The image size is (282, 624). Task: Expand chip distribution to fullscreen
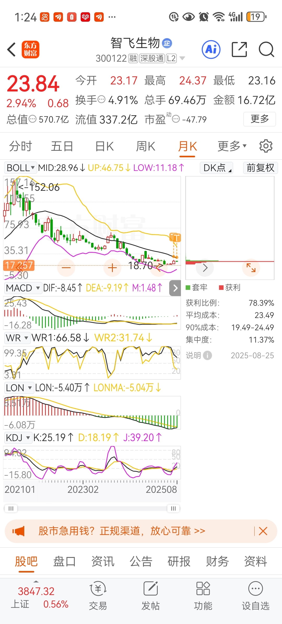251,268
